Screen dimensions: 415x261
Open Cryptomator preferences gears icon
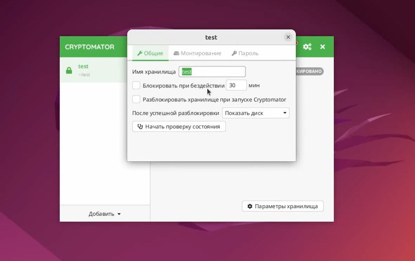(307, 47)
